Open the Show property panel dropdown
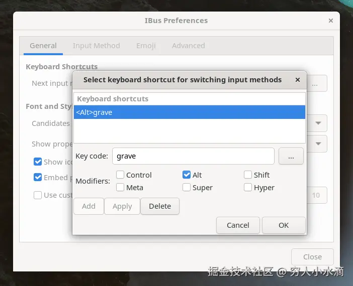Viewport: 353px width, 286px height. coord(317,144)
